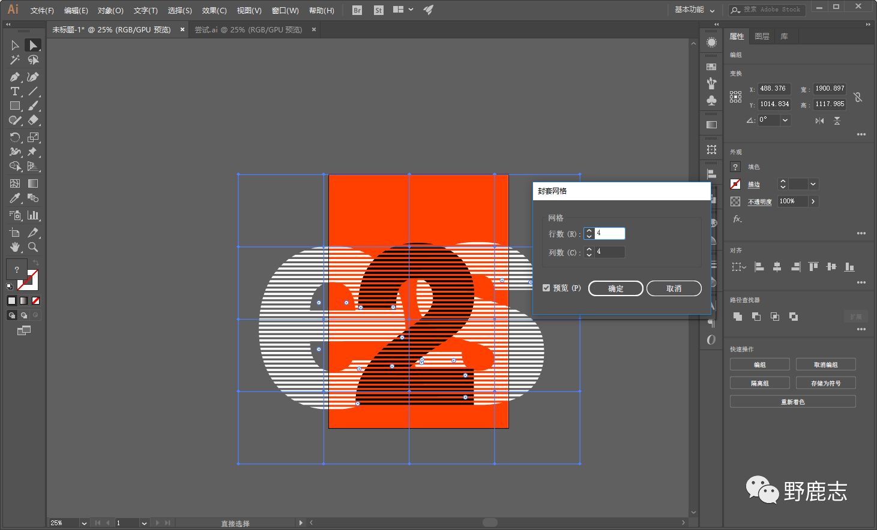Pick the Zoom magnifier tool
The height and width of the screenshot is (530, 877).
[x=33, y=247]
